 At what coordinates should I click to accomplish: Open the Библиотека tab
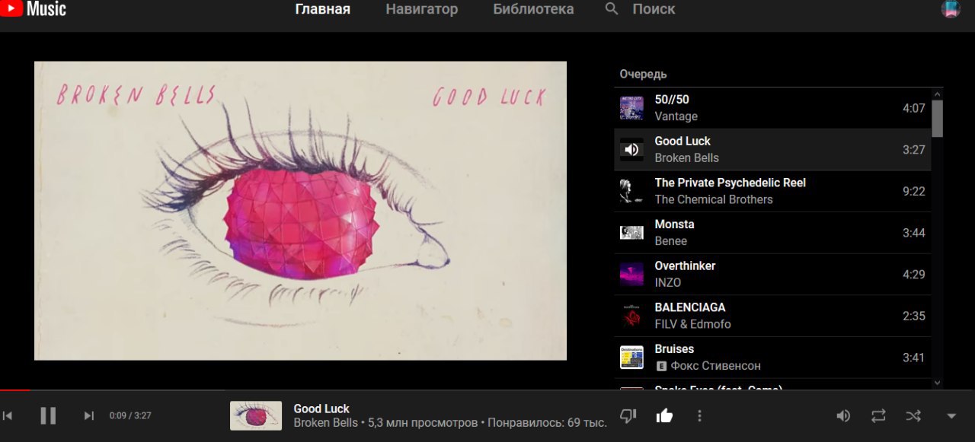click(x=533, y=9)
